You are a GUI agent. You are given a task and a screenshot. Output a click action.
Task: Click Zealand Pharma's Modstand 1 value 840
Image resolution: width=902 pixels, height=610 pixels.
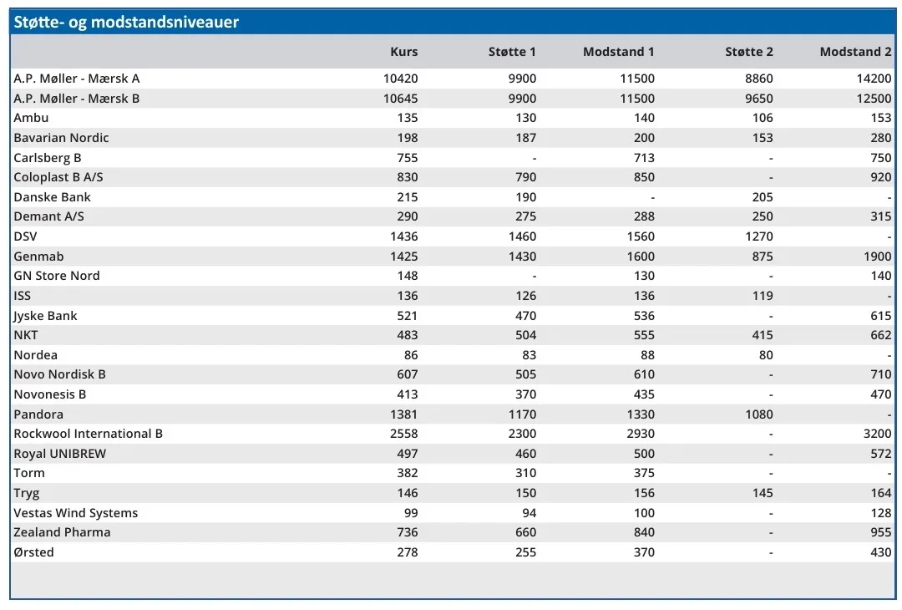click(643, 532)
